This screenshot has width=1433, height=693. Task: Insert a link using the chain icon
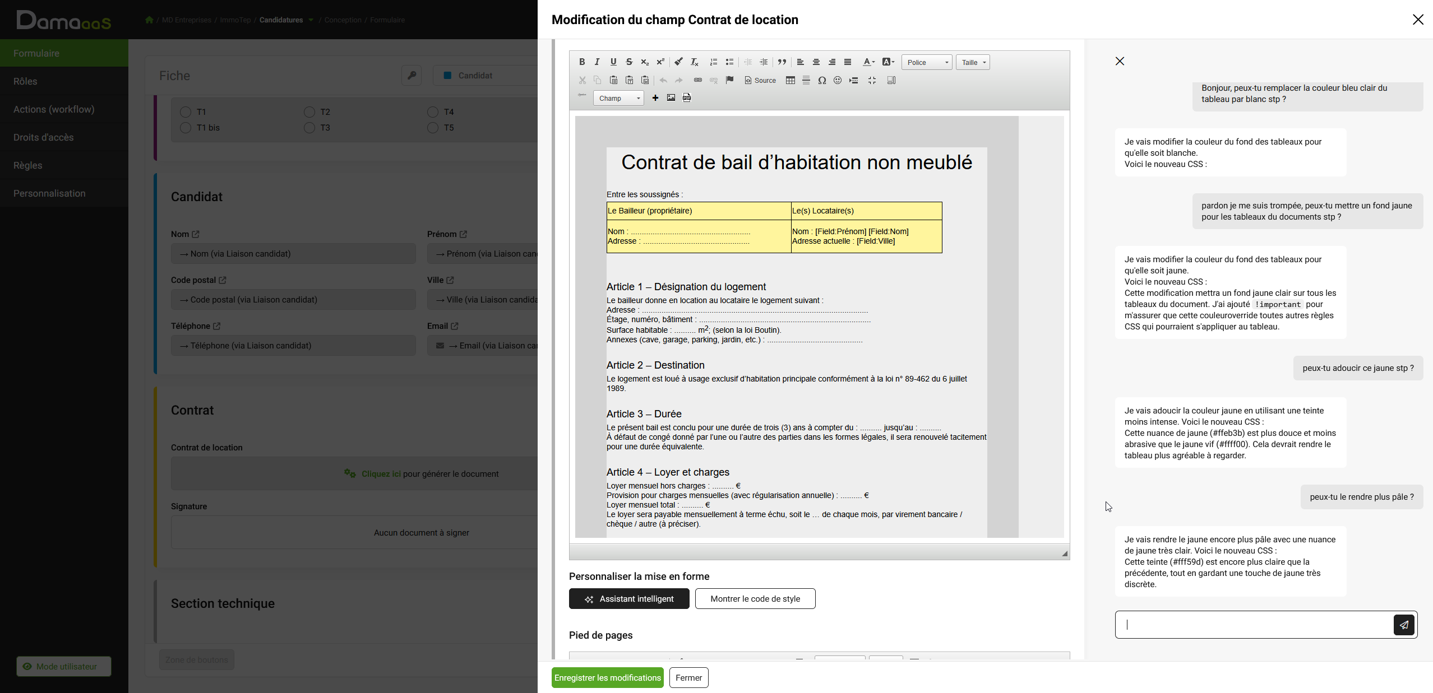[x=697, y=80]
